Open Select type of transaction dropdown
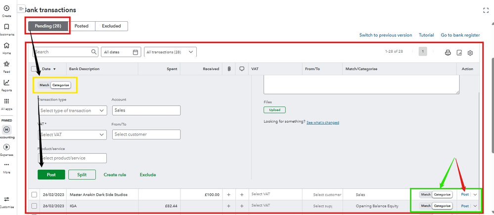The image size is (494, 215). tap(72, 110)
